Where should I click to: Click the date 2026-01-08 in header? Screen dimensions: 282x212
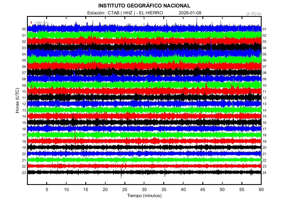tap(190, 13)
